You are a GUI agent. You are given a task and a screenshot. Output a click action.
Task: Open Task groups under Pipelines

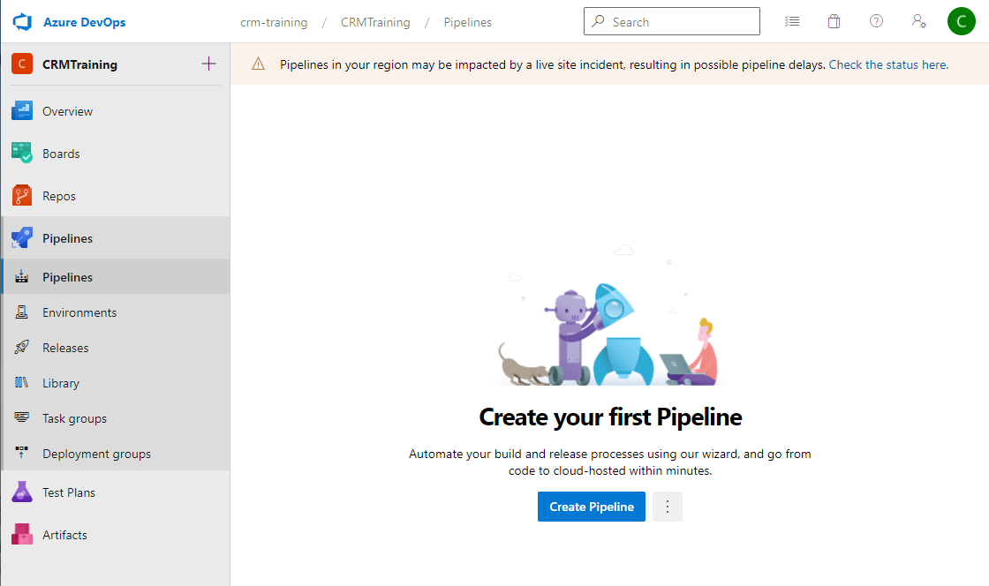coord(116,418)
